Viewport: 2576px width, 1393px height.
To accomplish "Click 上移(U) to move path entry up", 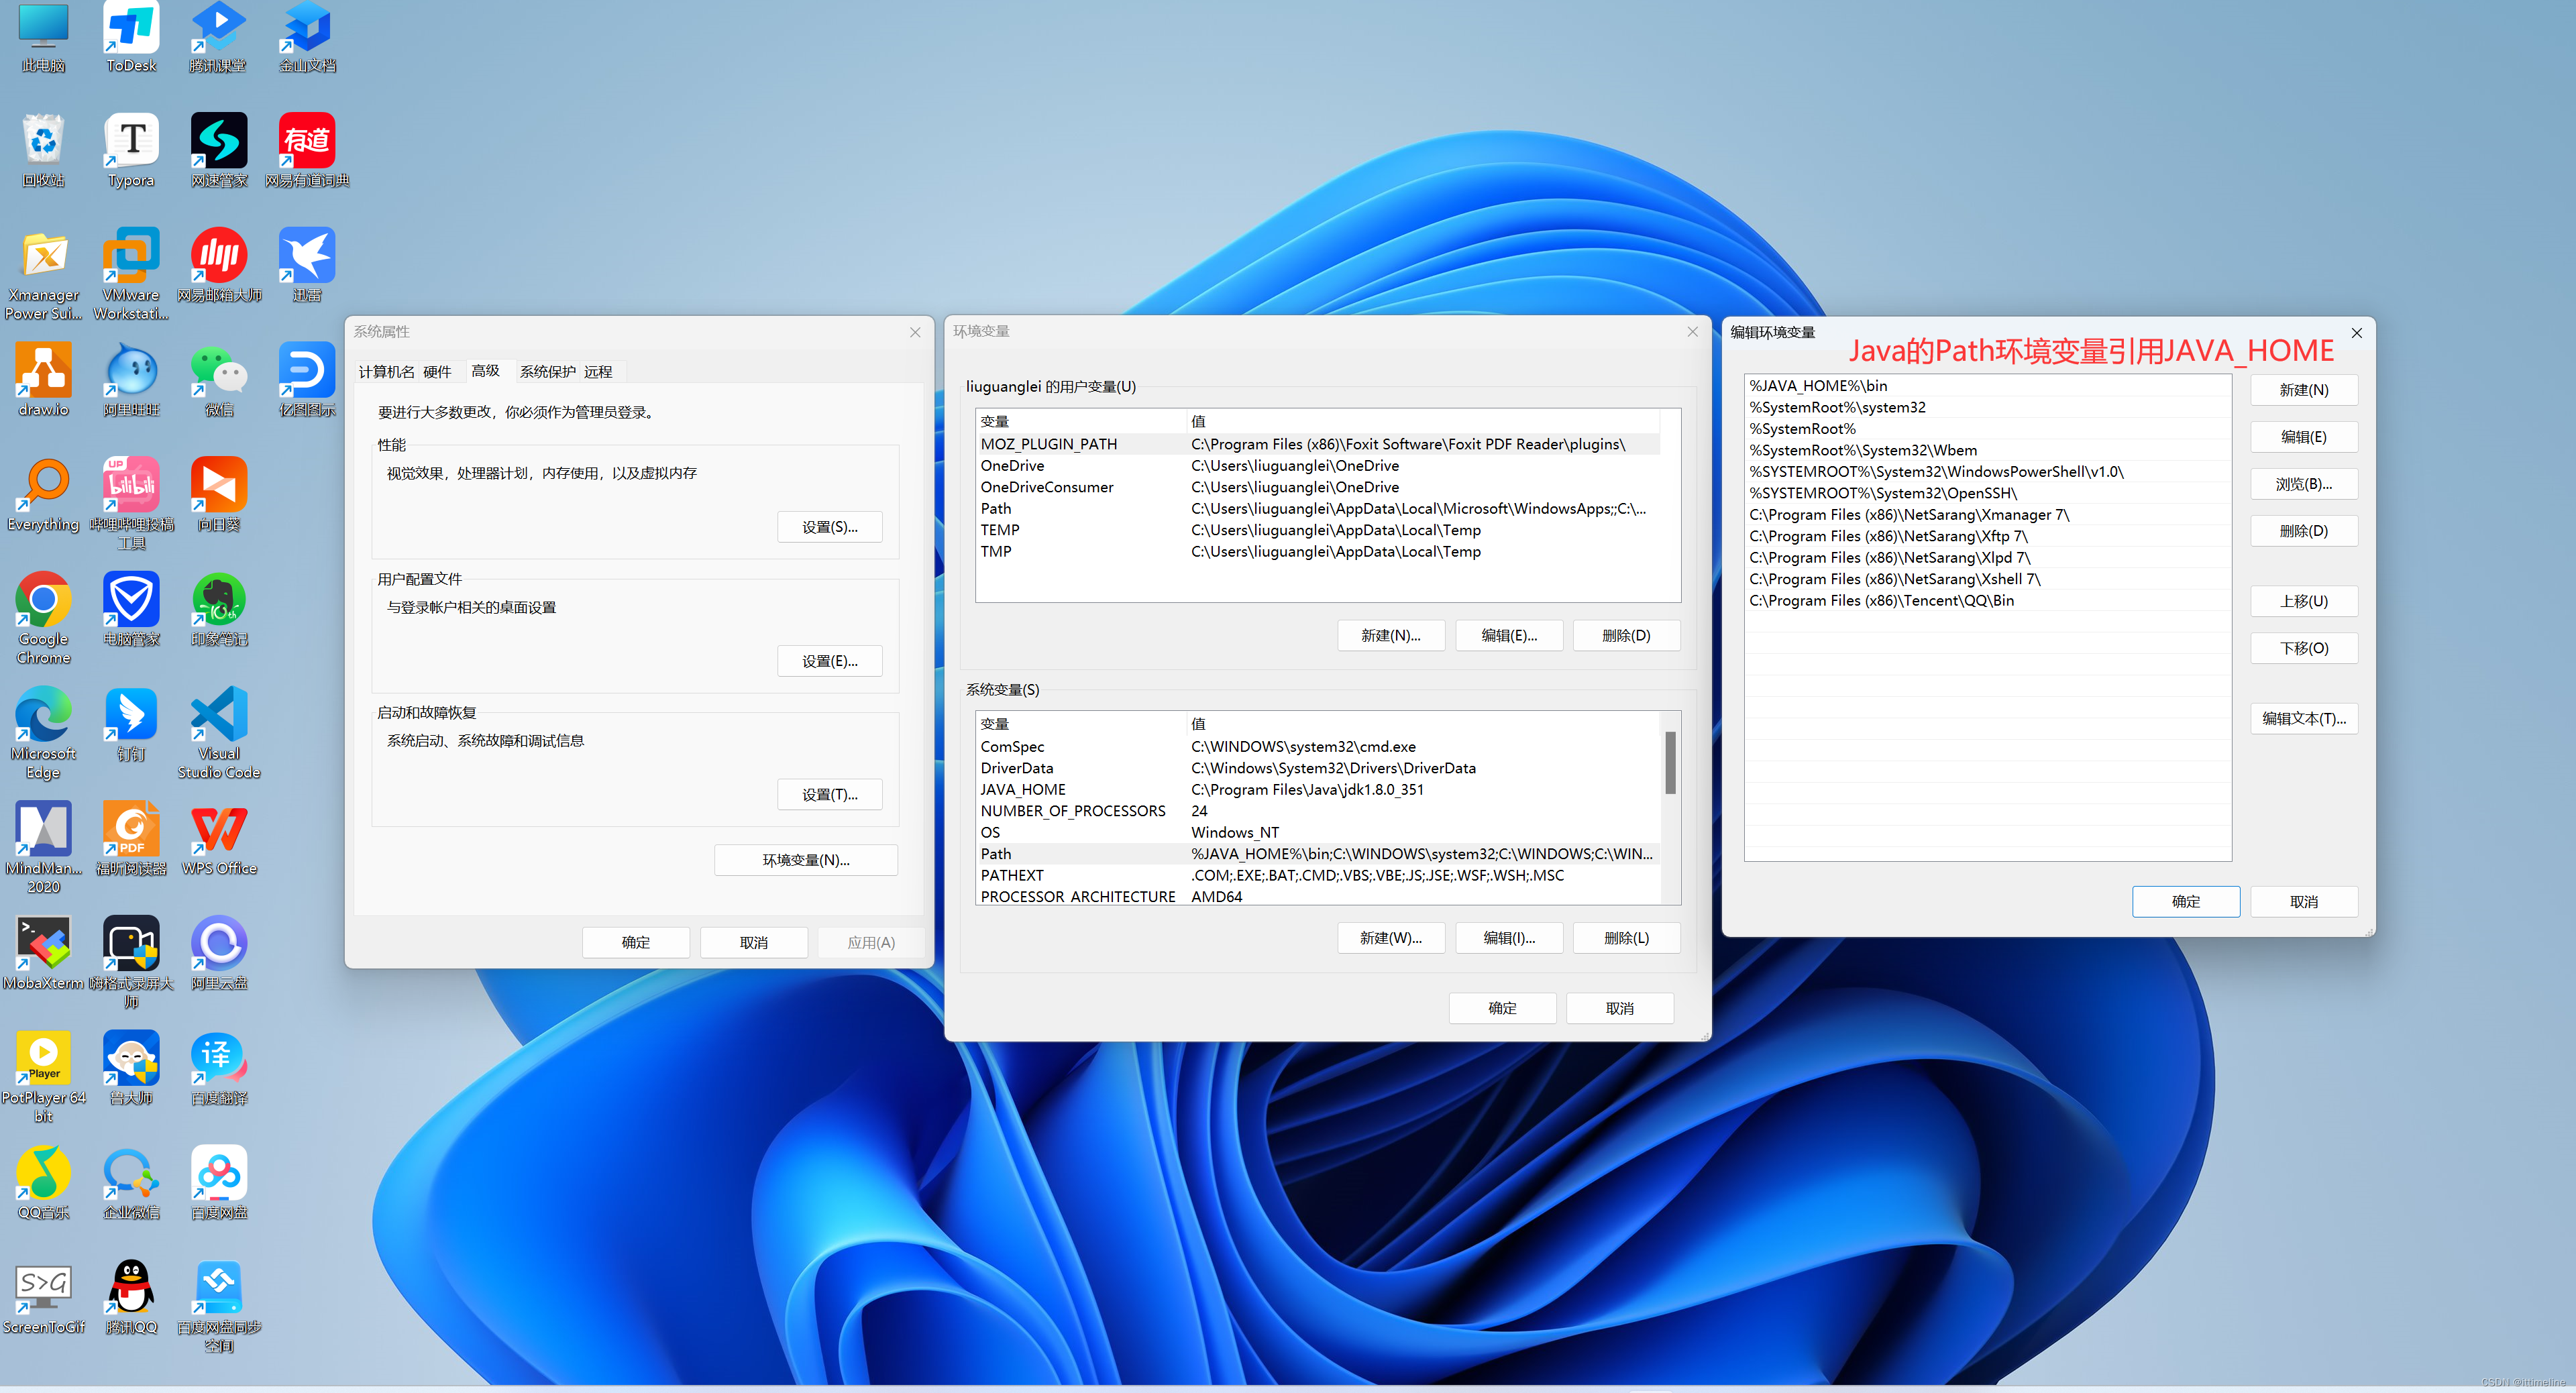I will 2304,602.
